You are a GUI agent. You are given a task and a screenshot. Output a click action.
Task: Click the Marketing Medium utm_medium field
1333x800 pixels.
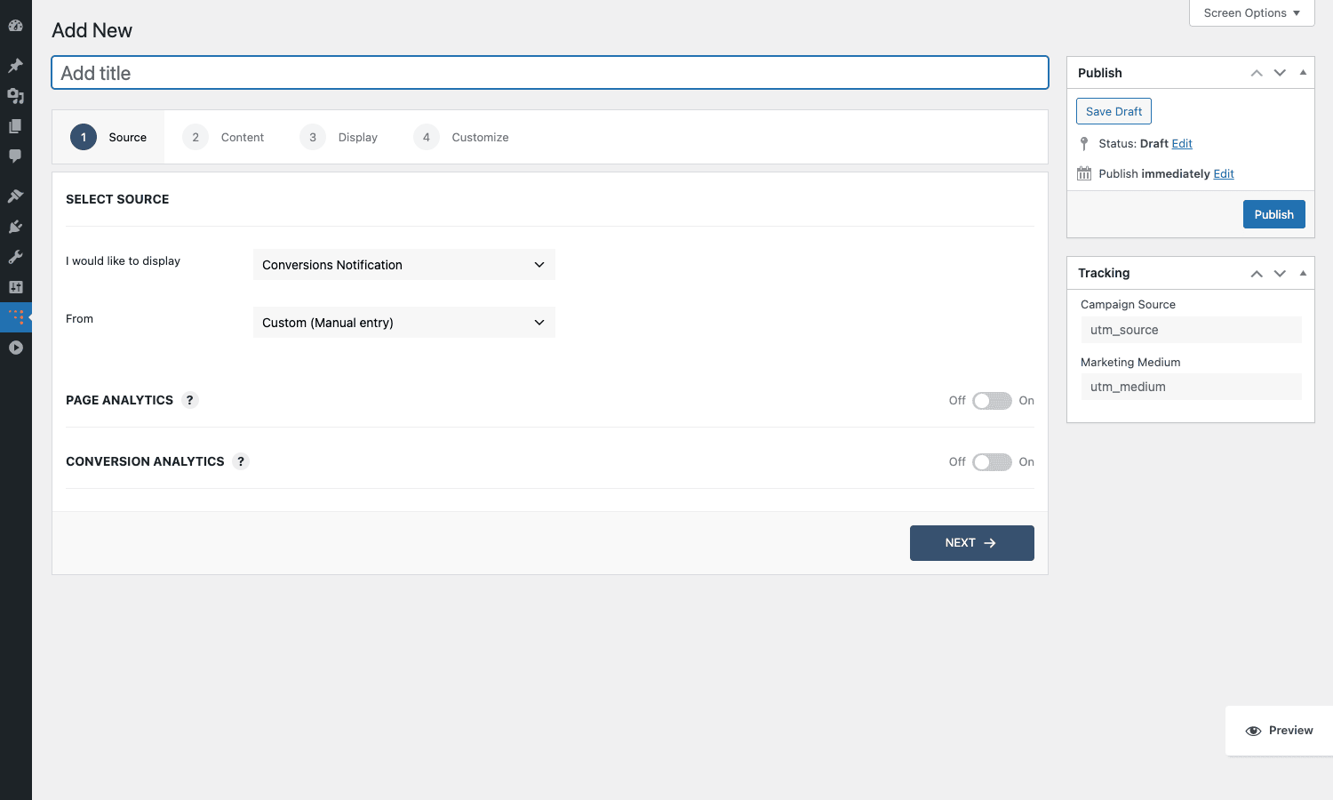(1191, 387)
